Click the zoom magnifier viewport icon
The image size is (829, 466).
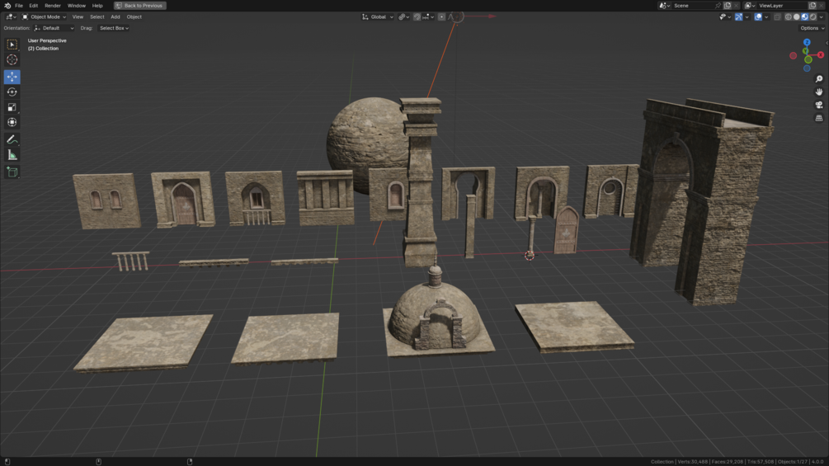819,79
